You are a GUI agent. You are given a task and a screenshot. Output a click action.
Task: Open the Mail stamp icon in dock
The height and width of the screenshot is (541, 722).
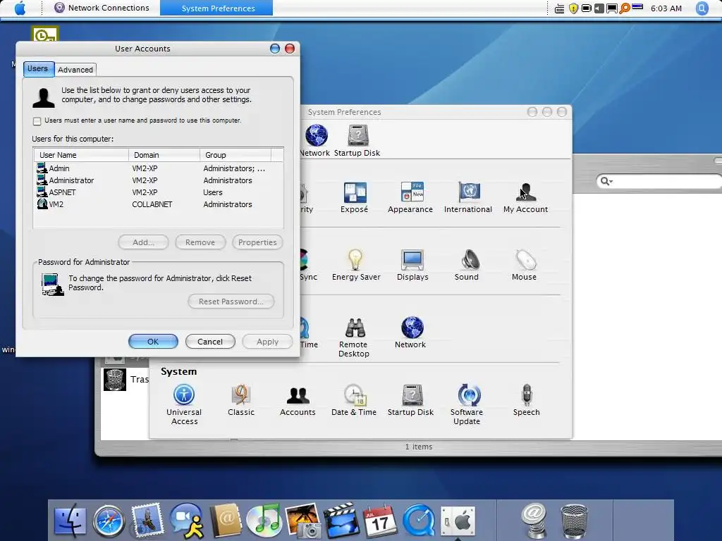[147, 521]
